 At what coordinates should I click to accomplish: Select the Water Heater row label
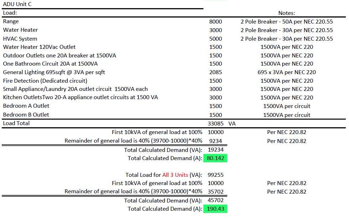[x=20, y=30]
